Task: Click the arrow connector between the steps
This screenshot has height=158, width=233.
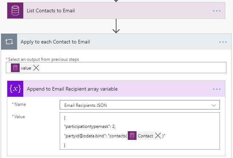Action: 116,26
